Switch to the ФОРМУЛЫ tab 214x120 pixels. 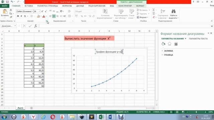pos(67,6)
